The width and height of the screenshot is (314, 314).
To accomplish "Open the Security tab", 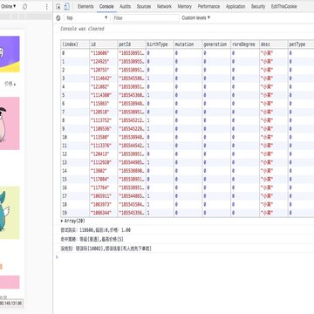I will pyautogui.click(x=258, y=6).
